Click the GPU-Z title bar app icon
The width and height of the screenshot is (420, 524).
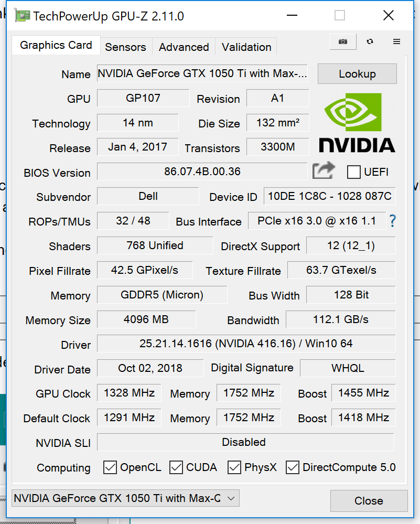click(x=23, y=16)
